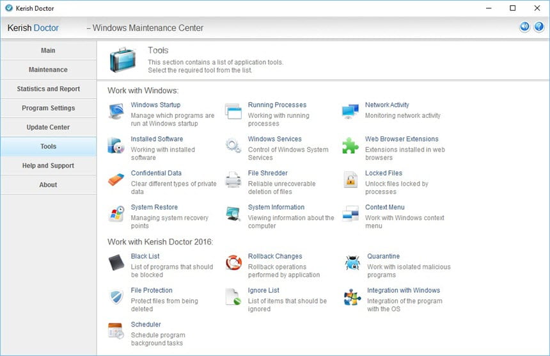Click the System Information computer icon
Viewport: 550px width, 356px height.
point(233,214)
